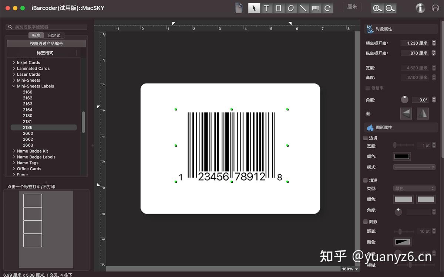
Task: Enable the 填满 fill checkbox
Action: (x=366, y=180)
